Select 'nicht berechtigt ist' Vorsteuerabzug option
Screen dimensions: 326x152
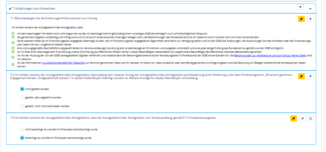tap(22, 129)
